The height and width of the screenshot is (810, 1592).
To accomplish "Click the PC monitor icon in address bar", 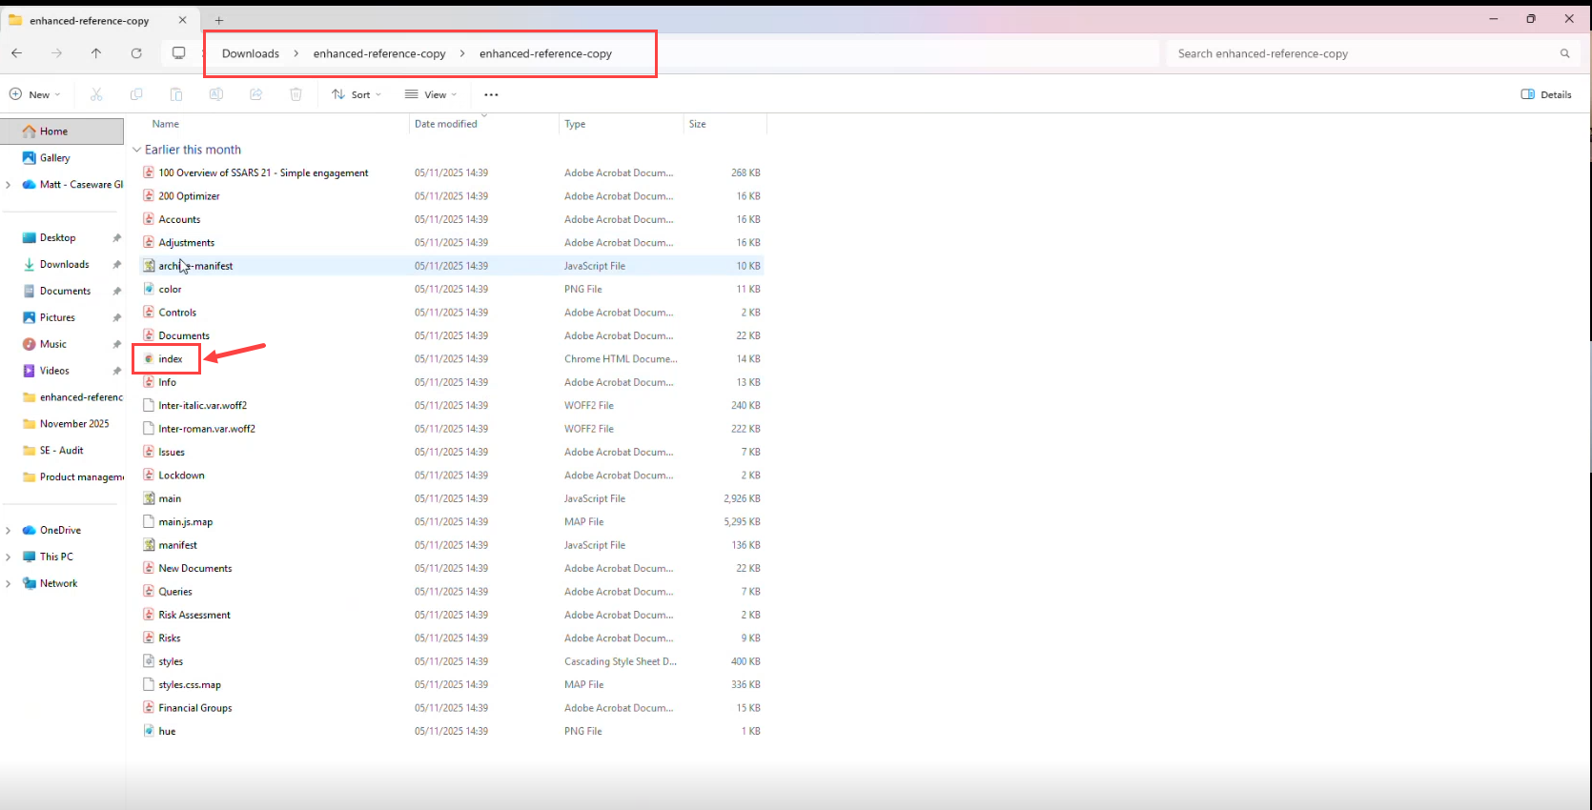I will pyautogui.click(x=178, y=53).
